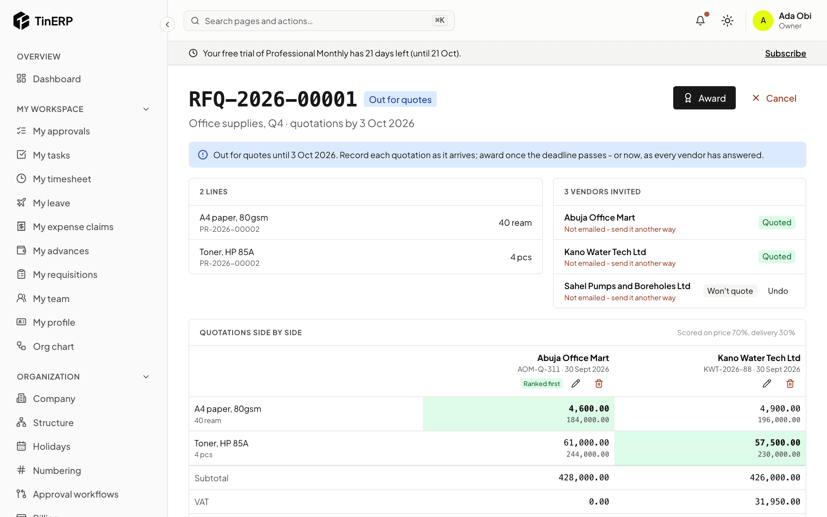This screenshot has width=827, height=517.
Task: Click the TinERP logo
Action: [x=43, y=21]
